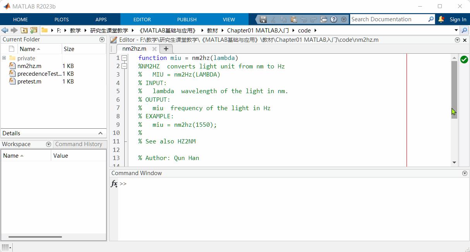Collapse the help comment block fold

124,66
